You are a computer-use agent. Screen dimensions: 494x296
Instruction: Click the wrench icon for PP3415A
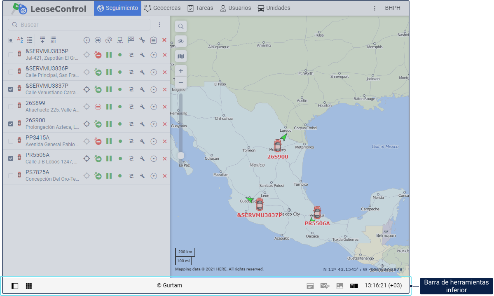coord(142,141)
